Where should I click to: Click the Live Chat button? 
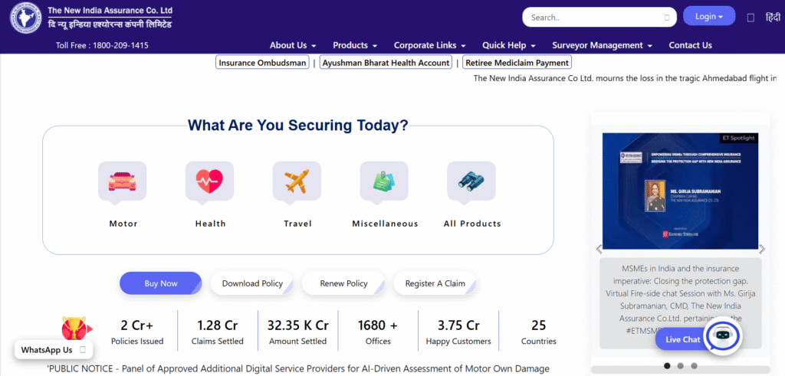[682, 339]
